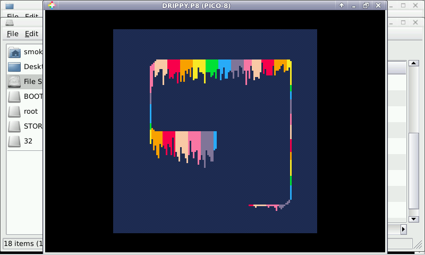Image resolution: width=425 pixels, height=255 pixels.
Task: Click the STOR drive icon in sidebar
Action: (x=15, y=126)
